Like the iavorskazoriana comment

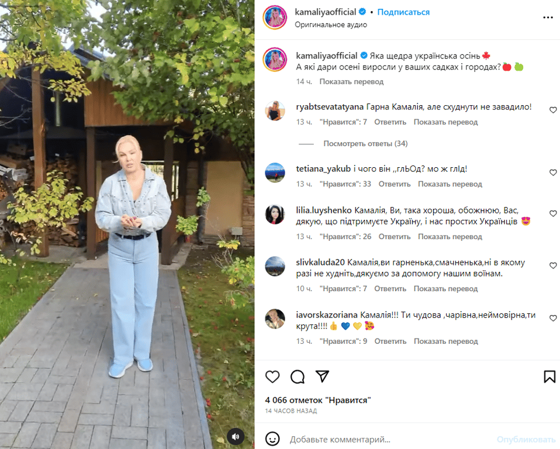point(553,318)
